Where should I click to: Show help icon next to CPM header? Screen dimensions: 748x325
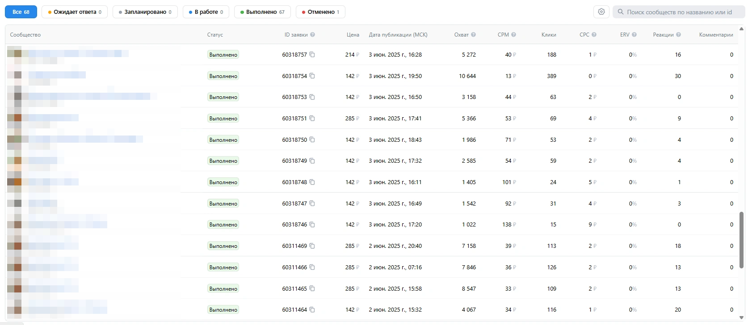point(514,35)
